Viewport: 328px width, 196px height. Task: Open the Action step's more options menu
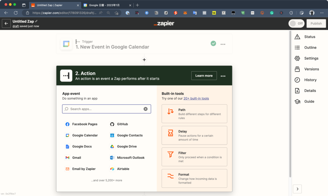point(223,76)
